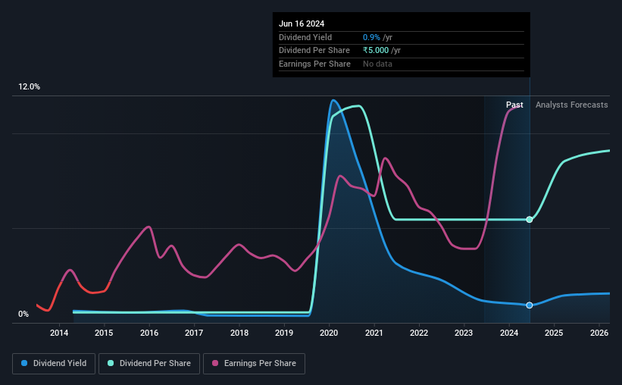Click the Jun 16 2024 tooltip date
622x385 pixels.
[302, 23]
